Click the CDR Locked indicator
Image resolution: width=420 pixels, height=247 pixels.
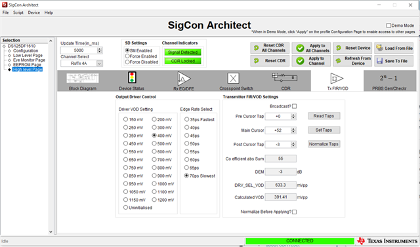point(183,61)
